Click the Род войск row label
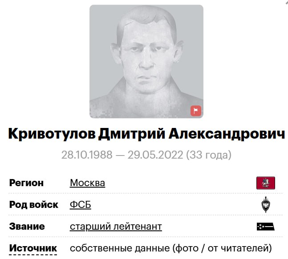Image resolution: width=288 pixels, height=259 pixels. (34, 205)
